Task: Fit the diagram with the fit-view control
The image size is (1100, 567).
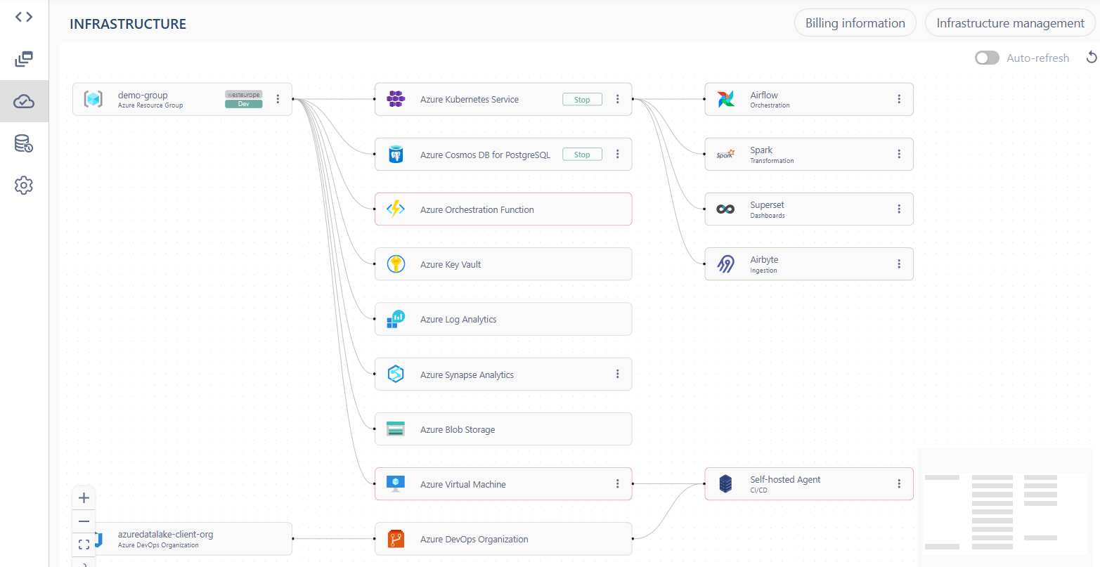Action: 84,545
